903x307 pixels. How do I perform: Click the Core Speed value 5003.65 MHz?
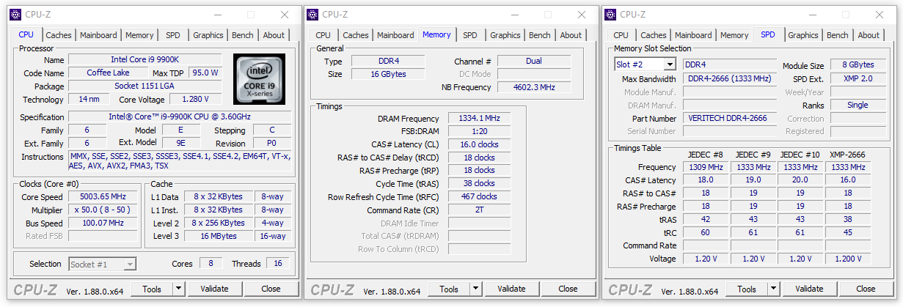103,197
